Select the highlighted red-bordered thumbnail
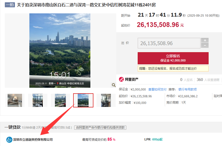Viewport: 222px width, 146px height. 83,100
